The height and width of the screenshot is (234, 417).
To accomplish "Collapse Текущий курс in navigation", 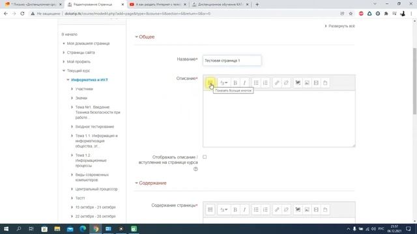I will click(x=64, y=71).
